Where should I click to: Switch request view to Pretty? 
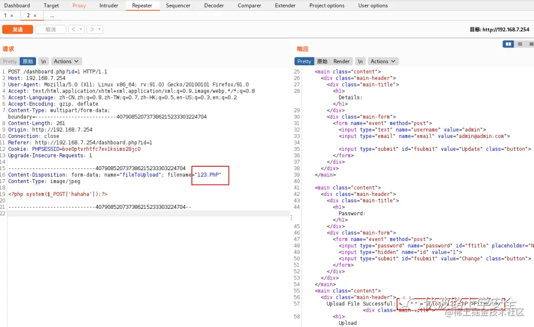click(10, 61)
